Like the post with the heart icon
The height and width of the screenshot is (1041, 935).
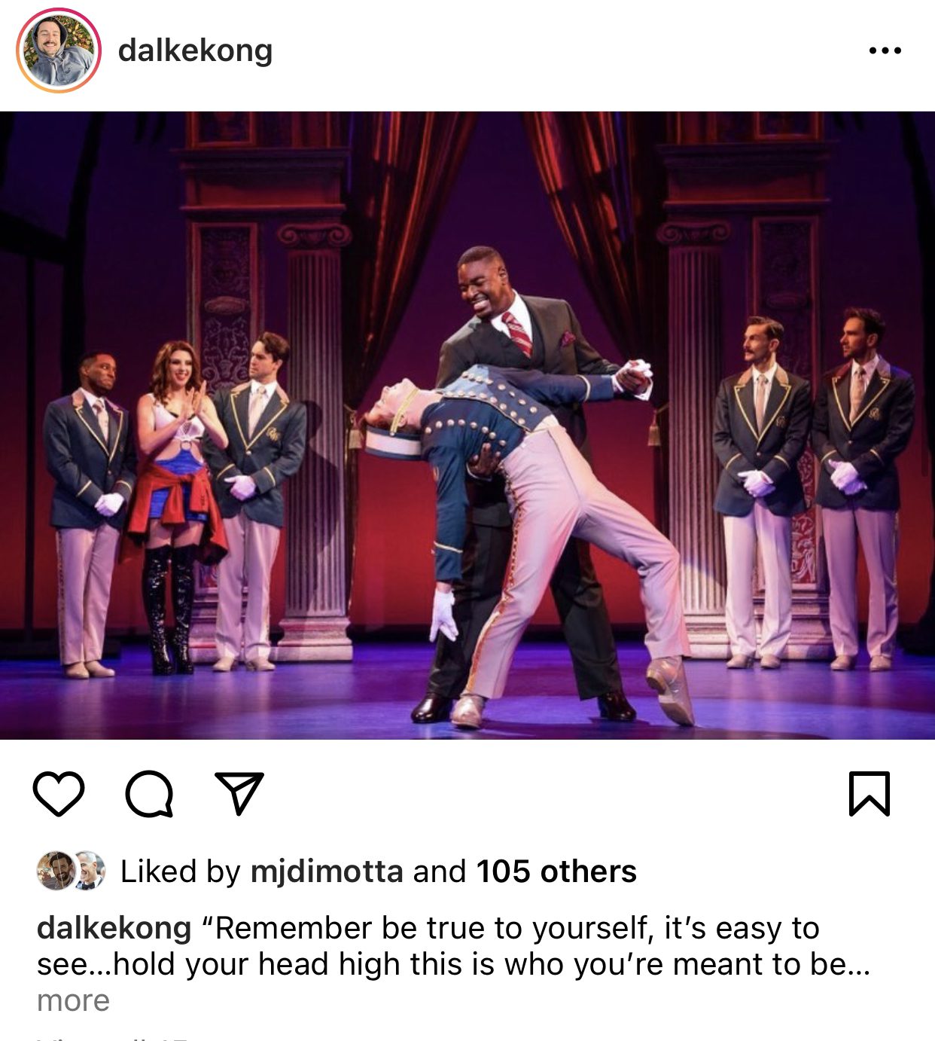point(59,794)
